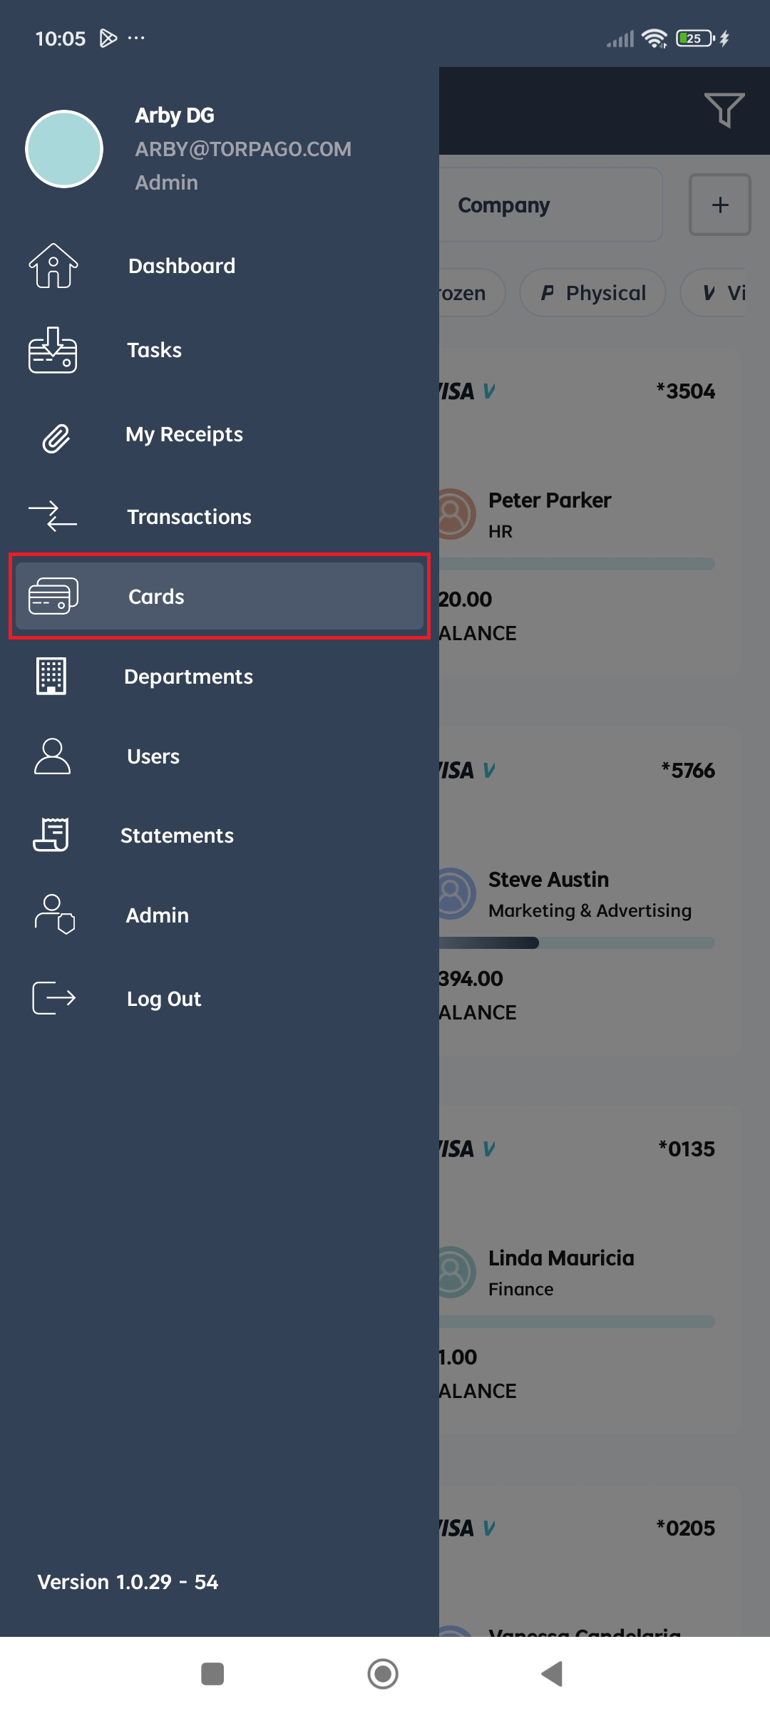Select the Transactions arrows icon
Screen dimensions: 770x1711
[53, 516]
